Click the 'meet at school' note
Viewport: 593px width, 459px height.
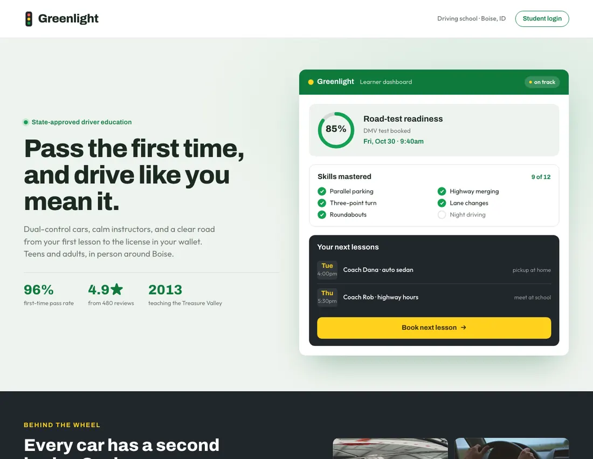tap(532, 297)
